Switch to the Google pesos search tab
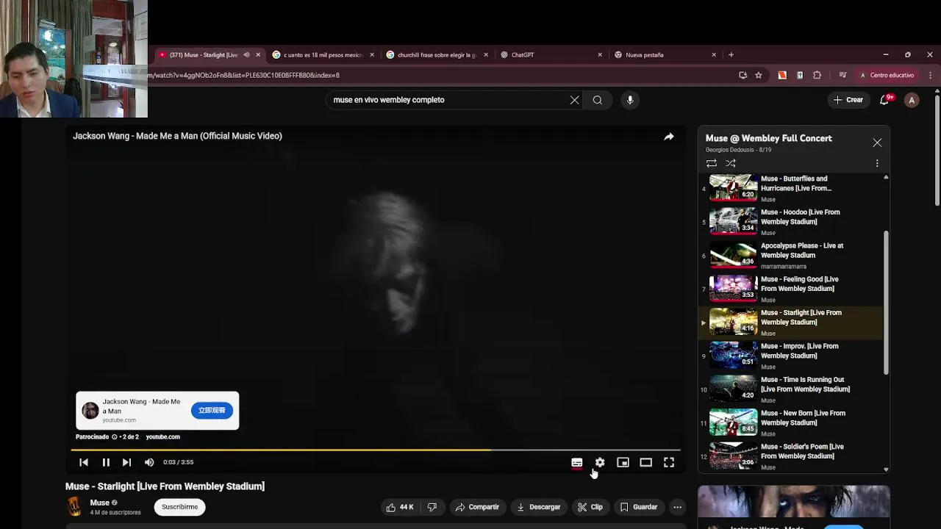The image size is (941, 529). pos(321,55)
